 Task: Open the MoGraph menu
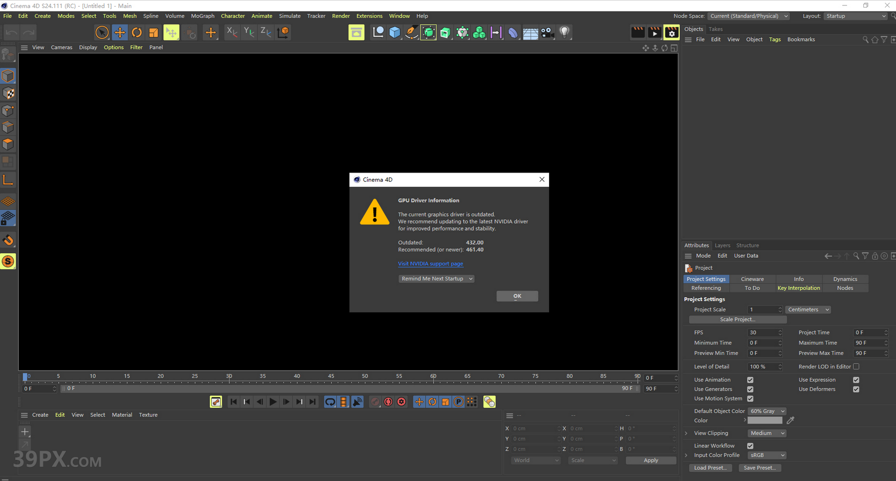[x=202, y=16]
